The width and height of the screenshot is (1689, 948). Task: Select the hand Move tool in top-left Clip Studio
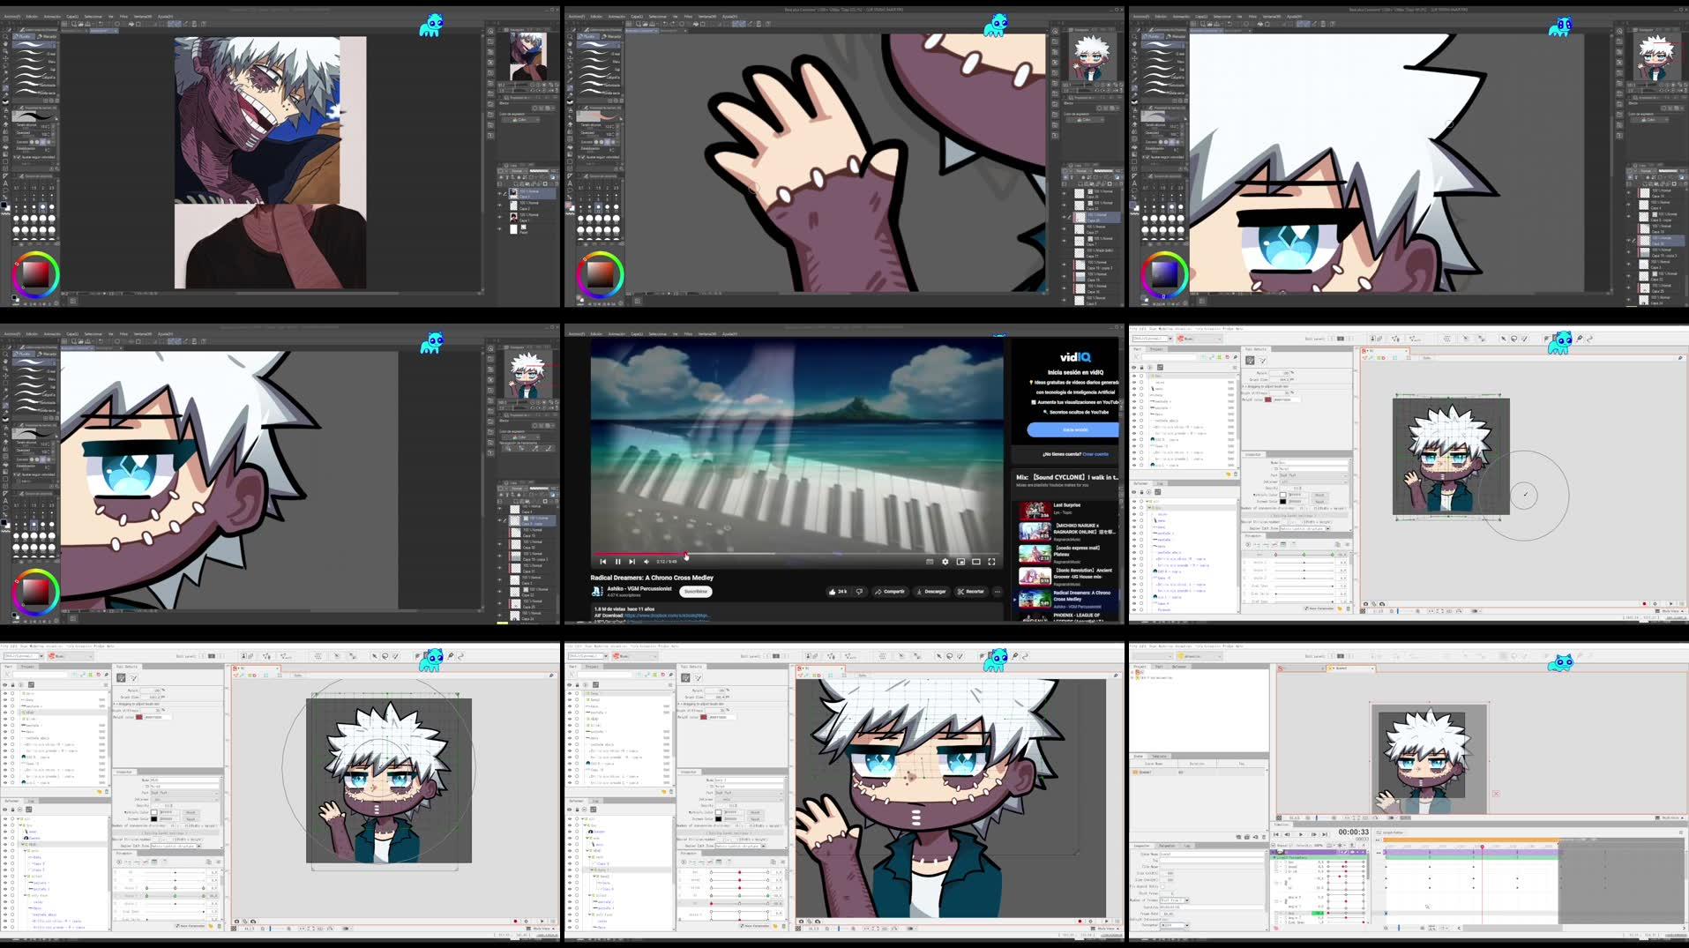click(5, 43)
